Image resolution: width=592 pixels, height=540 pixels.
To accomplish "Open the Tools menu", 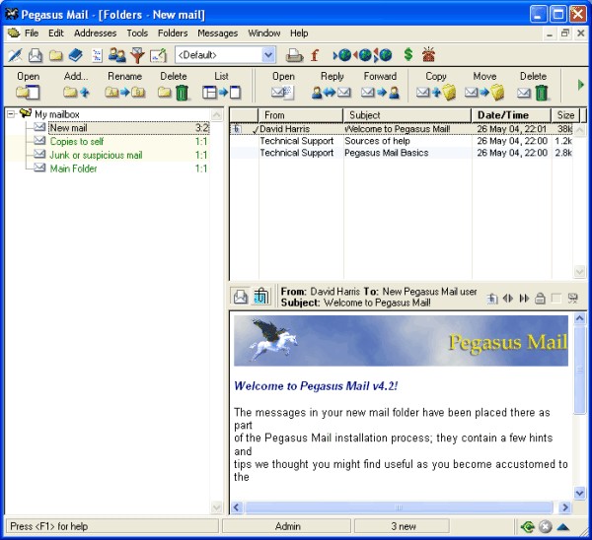I will [x=137, y=34].
